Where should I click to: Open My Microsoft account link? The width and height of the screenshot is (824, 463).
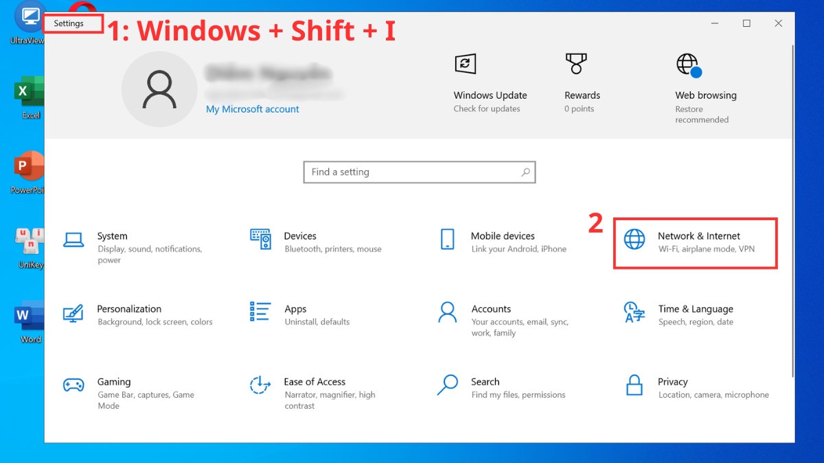253,109
